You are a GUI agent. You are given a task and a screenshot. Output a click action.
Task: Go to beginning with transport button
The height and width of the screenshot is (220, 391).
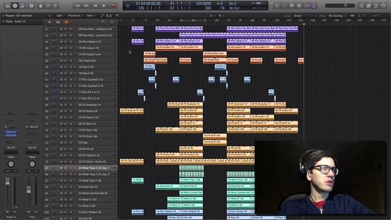pos(95,5)
